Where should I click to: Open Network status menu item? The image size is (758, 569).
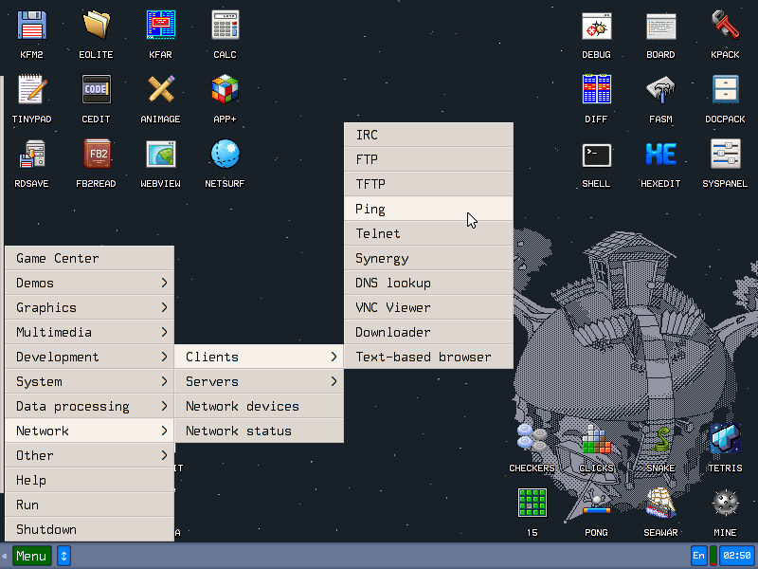point(259,431)
